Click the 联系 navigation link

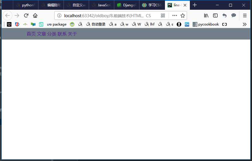(x=62, y=34)
